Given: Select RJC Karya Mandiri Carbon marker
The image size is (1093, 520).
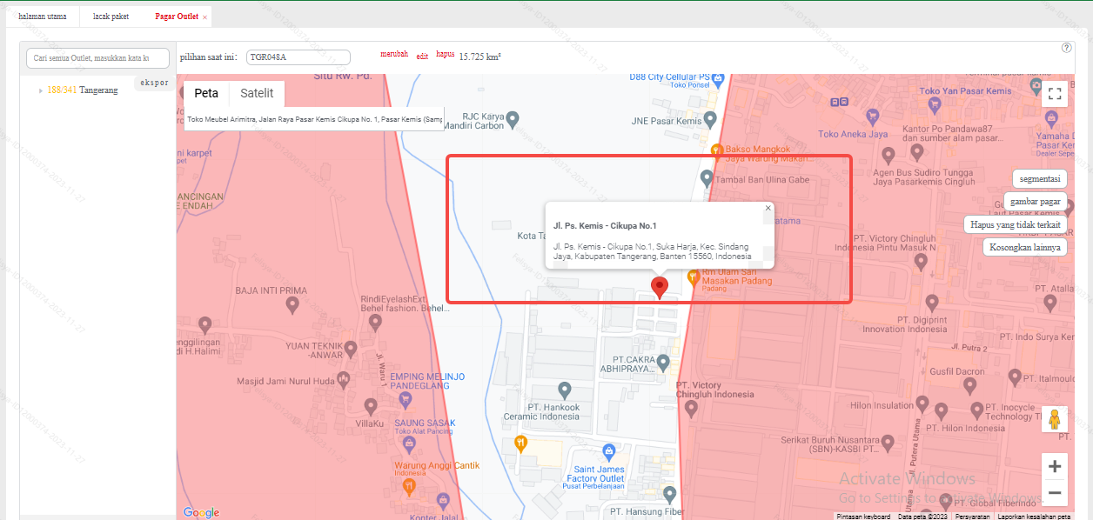Looking at the screenshot, I should click(x=513, y=118).
